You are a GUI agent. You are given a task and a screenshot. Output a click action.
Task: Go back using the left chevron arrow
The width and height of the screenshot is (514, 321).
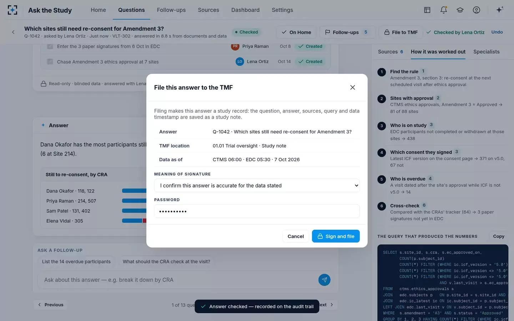(x=13, y=32)
